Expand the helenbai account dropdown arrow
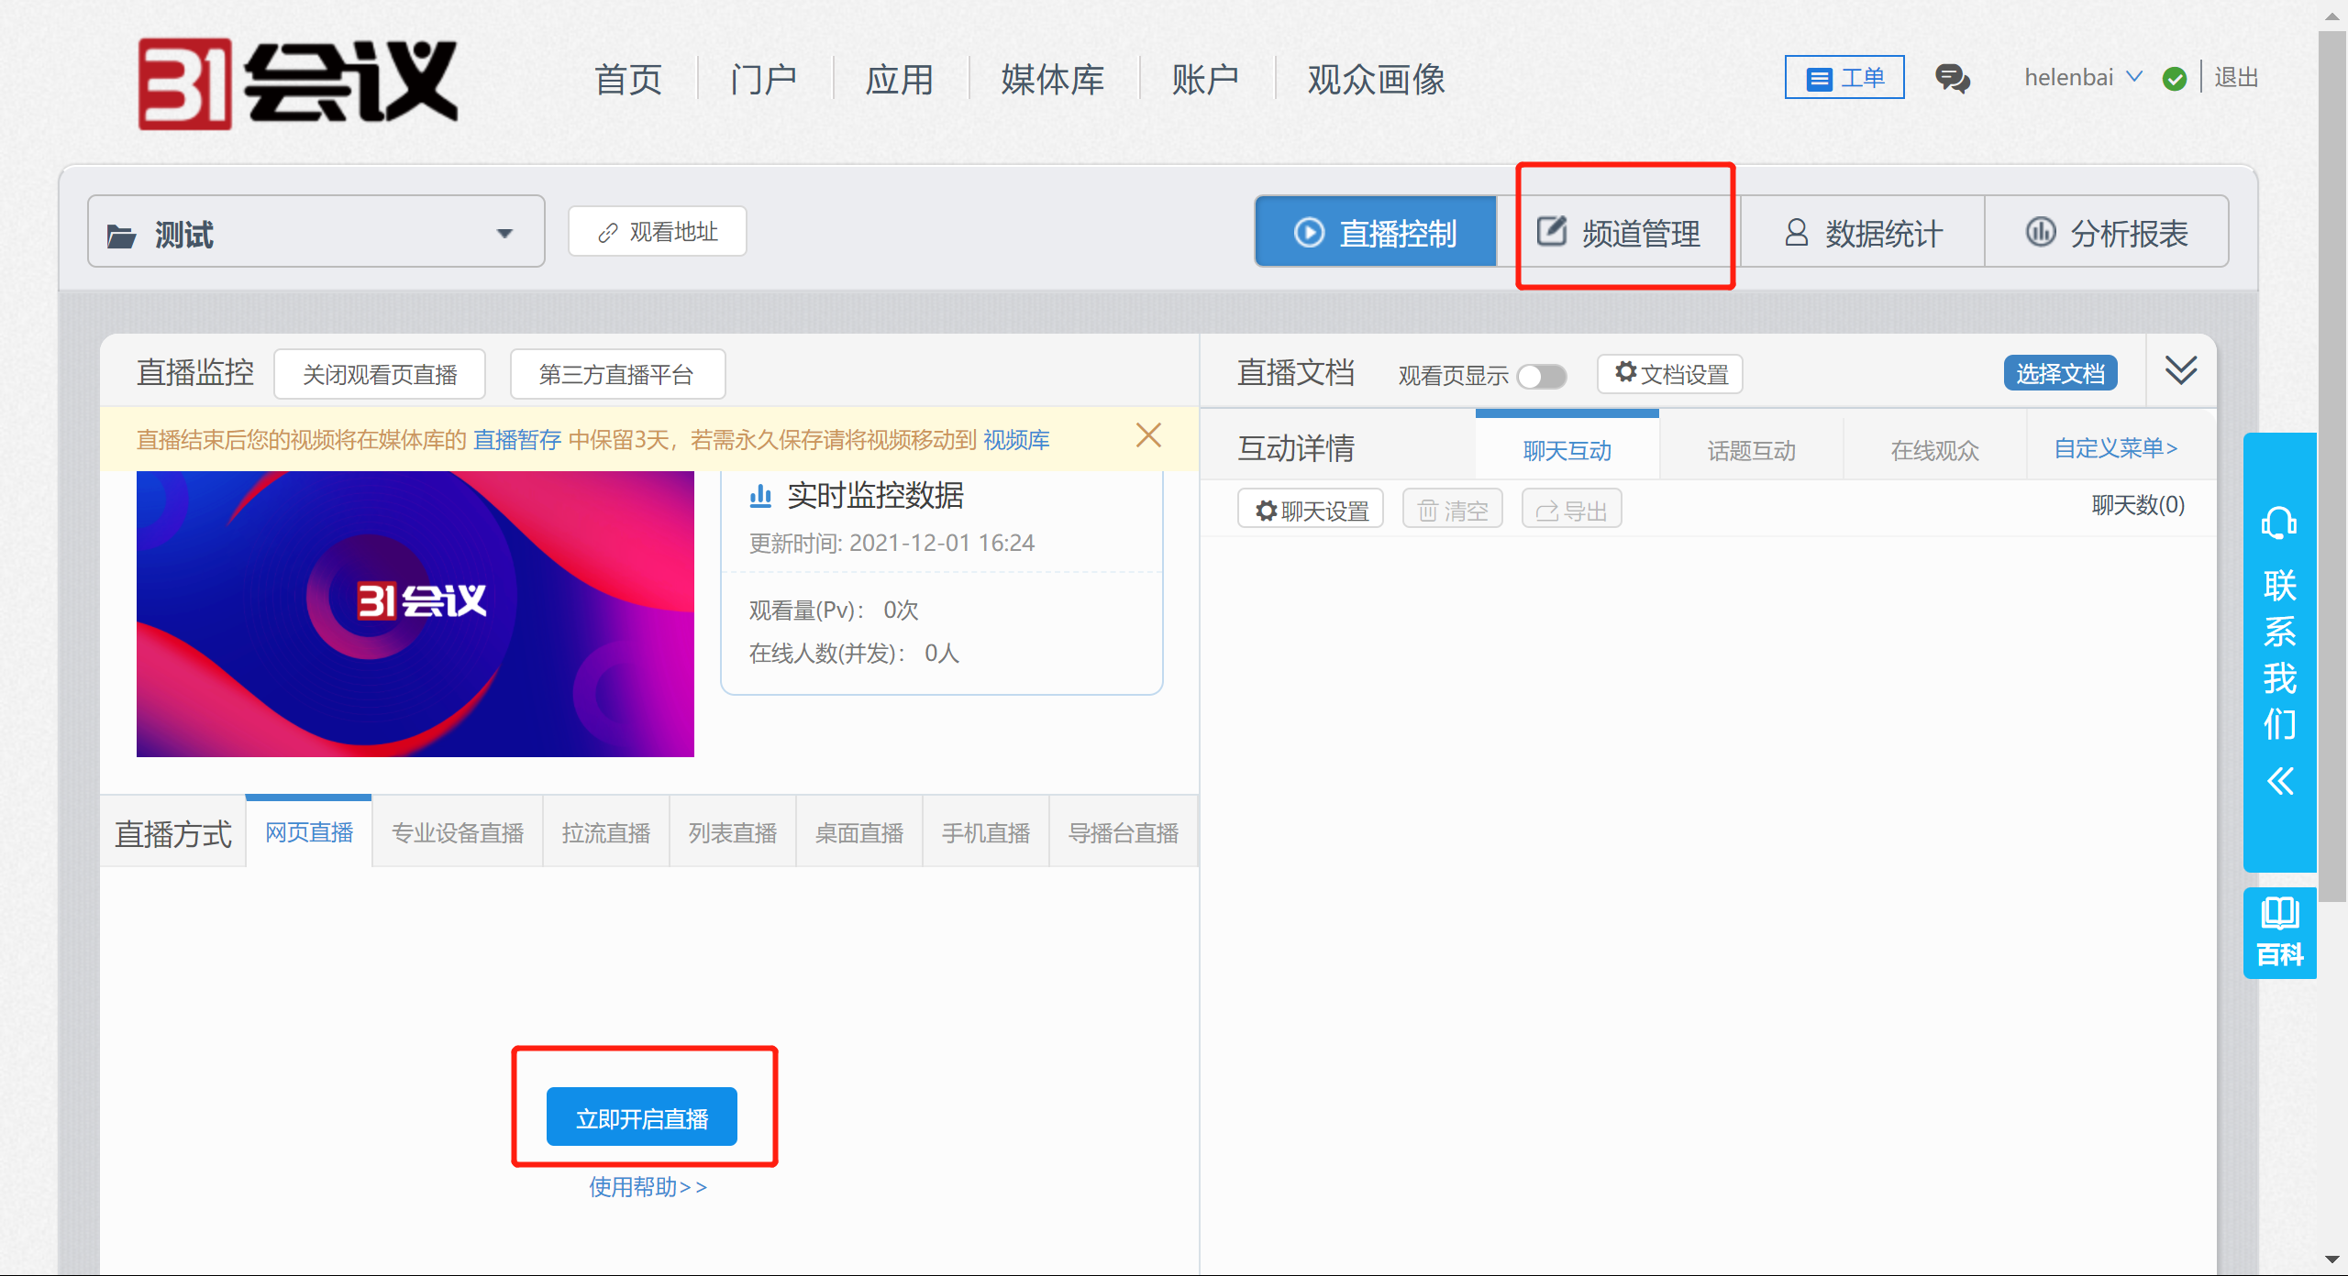Image resolution: width=2348 pixels, height=1276 pixels. point(2134,77)
